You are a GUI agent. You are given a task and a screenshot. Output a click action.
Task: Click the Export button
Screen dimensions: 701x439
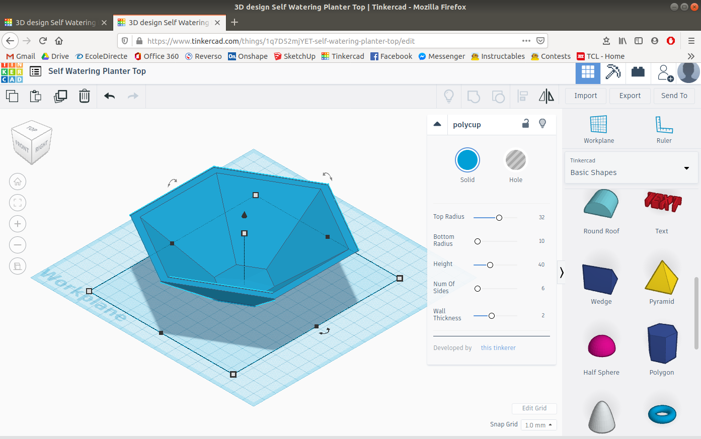pyautogui.click(x=630, y=96)
